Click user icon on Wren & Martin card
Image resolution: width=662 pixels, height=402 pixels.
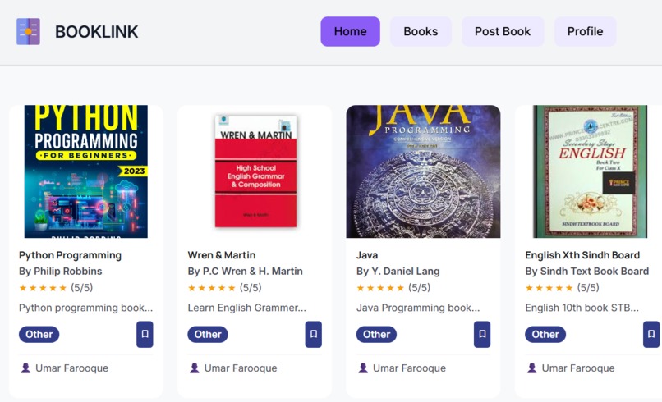click(195, 368)
